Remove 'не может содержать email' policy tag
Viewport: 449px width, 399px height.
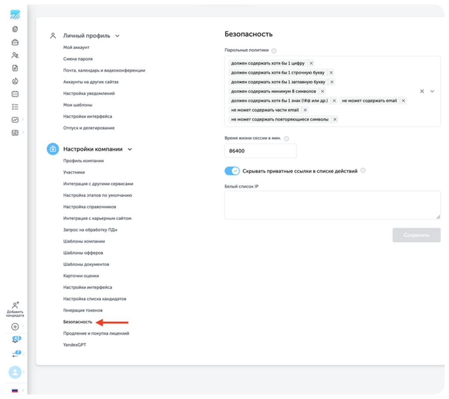pos(403,101)
